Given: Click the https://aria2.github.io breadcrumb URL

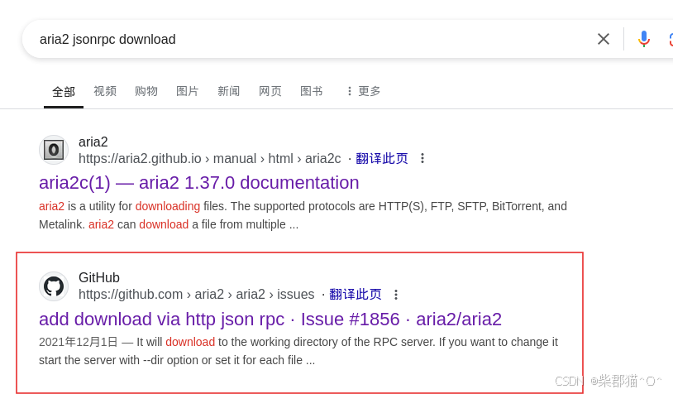Looking at the screenshot, I should coord(209,159).
